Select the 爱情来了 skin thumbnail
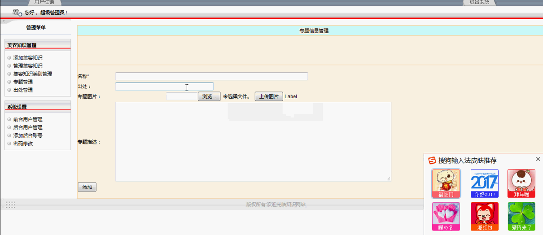Screen dimensions: 543x235 click(x=521, y=217)
